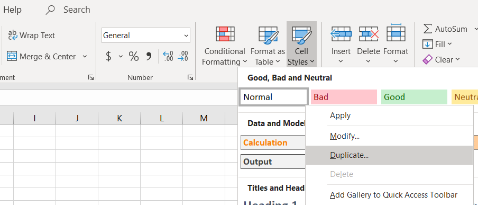Image resolution: width=478 pixels, height=205 pixels.
Task: Expand the accounting format dropdown arrow
Action: [x=121, y=57]
